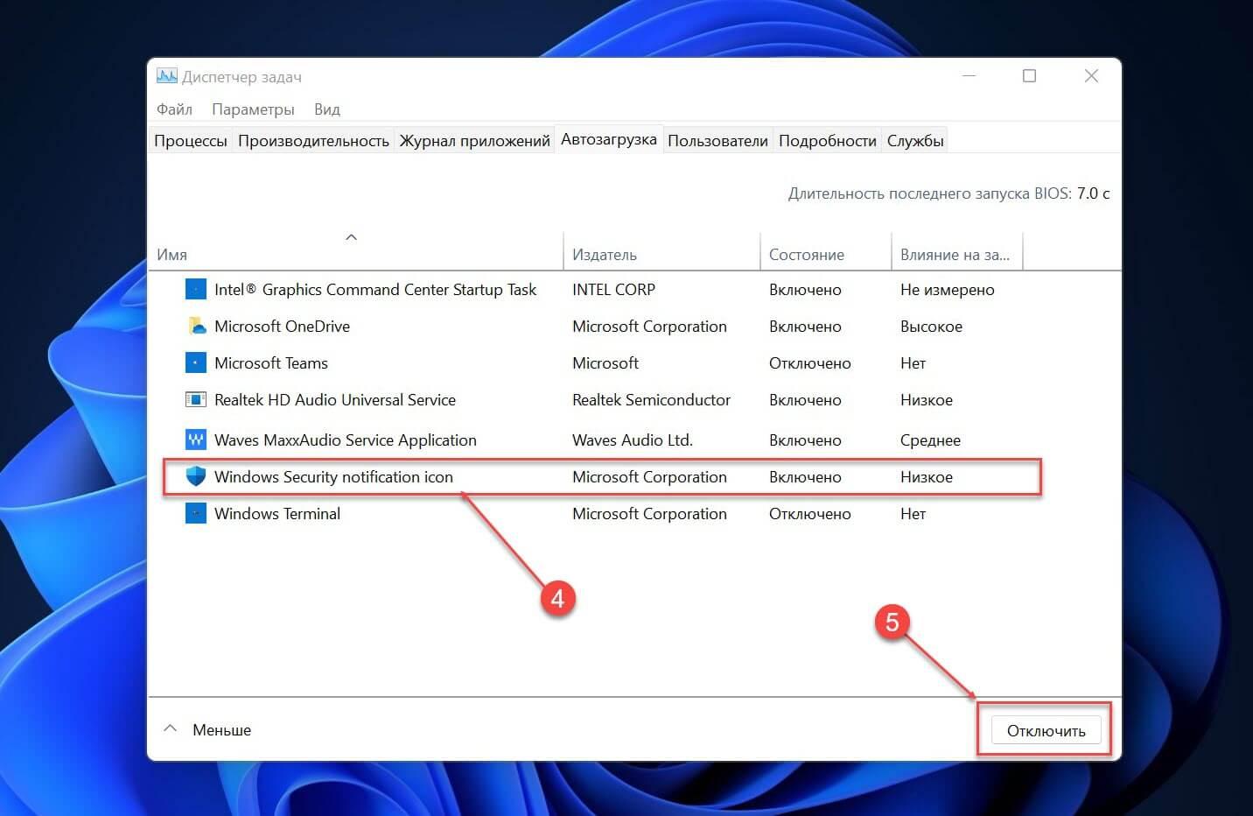Click the Waves Audio Ltd. publisher cell

coord(633,440)
